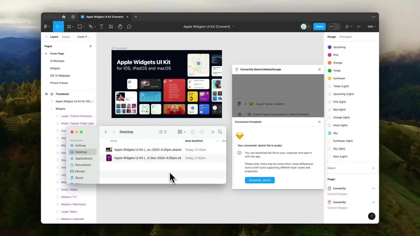Select the Hand tool
Screen dimensions: 420x236
[120, 27]
